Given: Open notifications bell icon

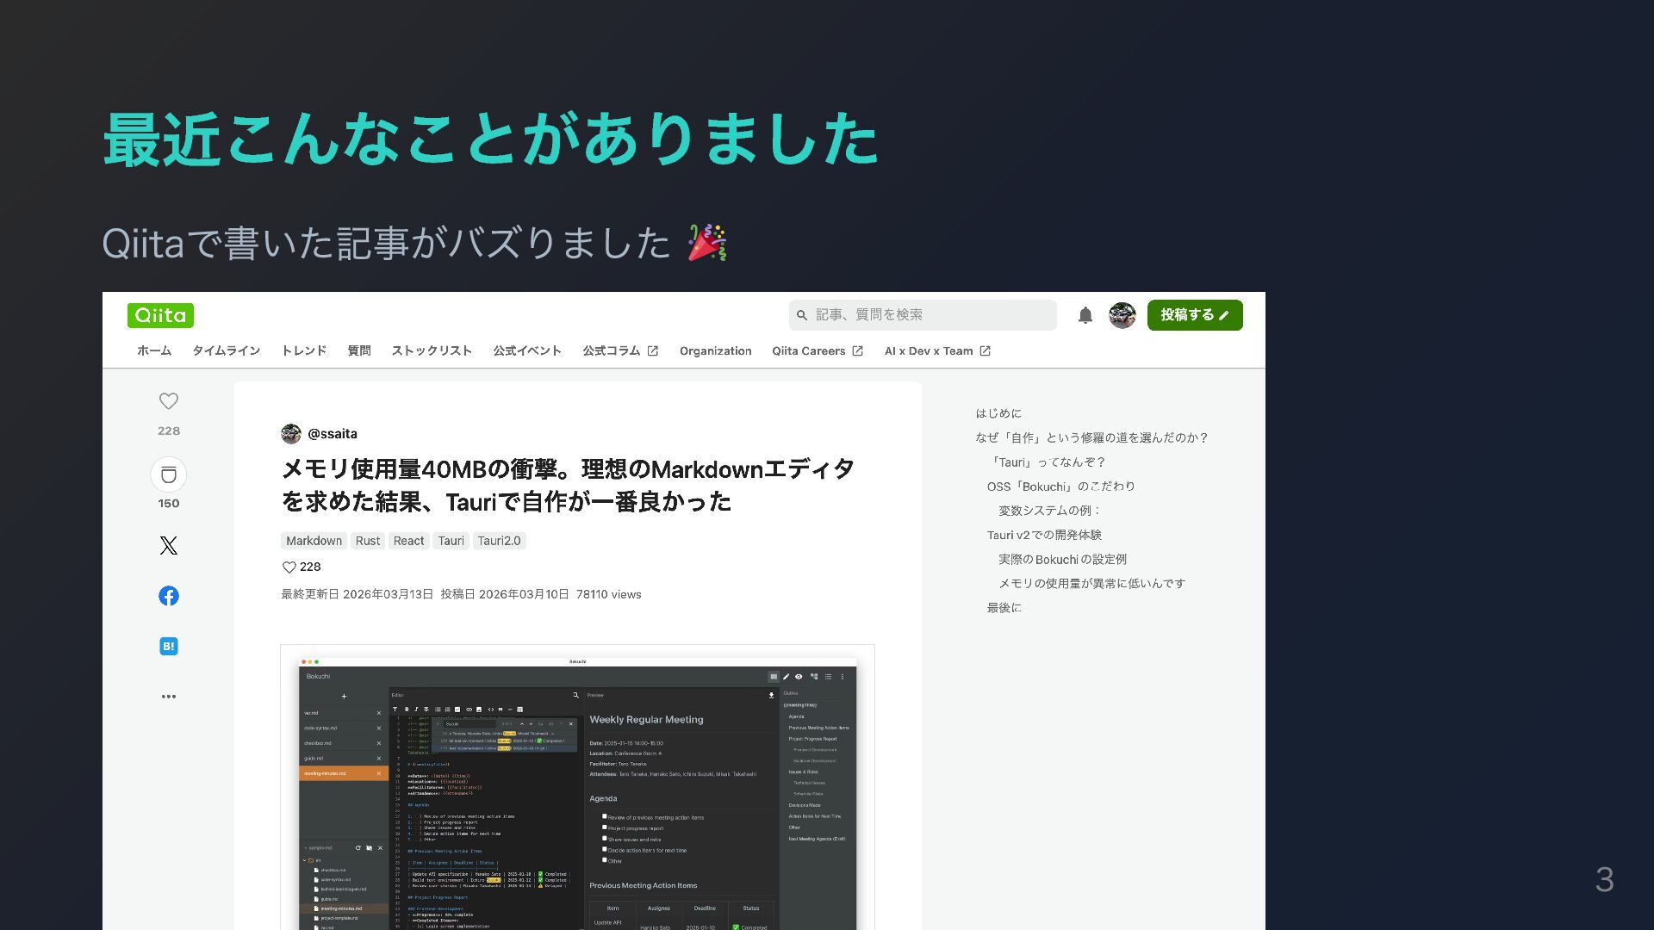Looking at the screenshot, I should tap(1085, 315).
